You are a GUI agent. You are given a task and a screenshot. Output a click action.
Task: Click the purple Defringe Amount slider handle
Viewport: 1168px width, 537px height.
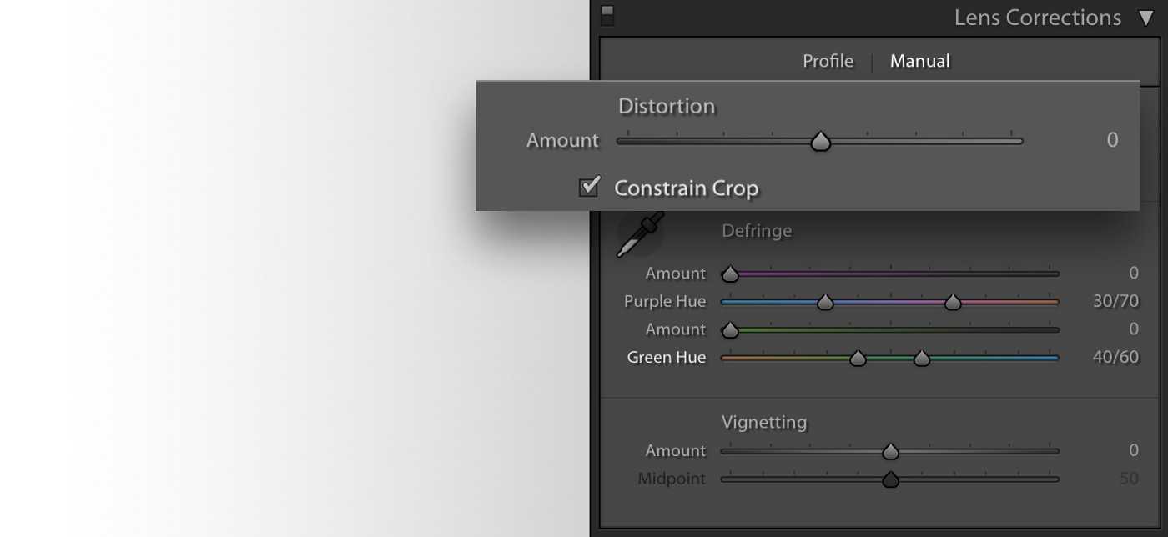coord(730,274)
